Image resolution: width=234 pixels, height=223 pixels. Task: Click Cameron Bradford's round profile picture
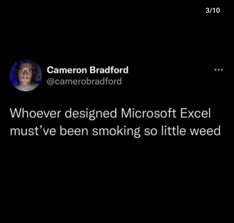click(26, 75)
